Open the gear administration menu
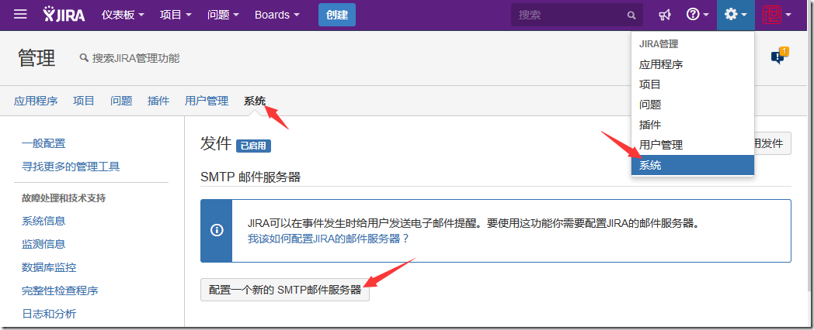The image size is (814, 330). [x=736, y=15]
